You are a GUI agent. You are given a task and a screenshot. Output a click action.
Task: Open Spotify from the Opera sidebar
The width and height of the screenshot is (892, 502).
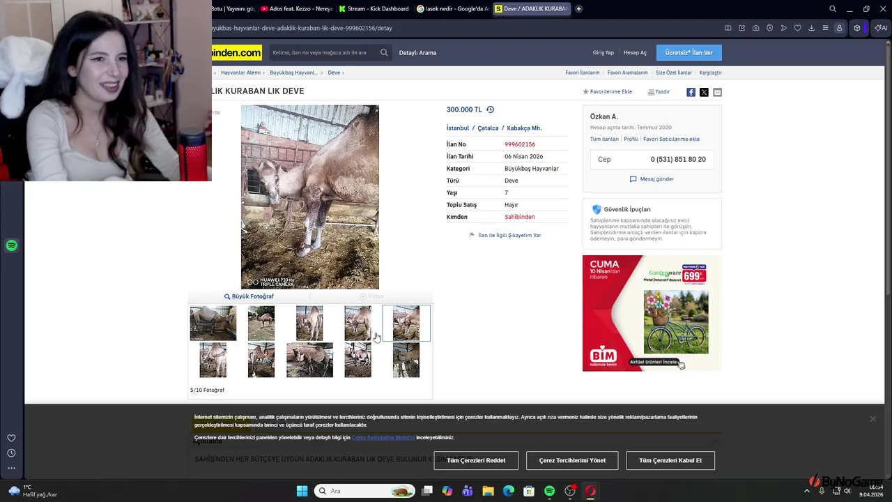click(11, 245)
